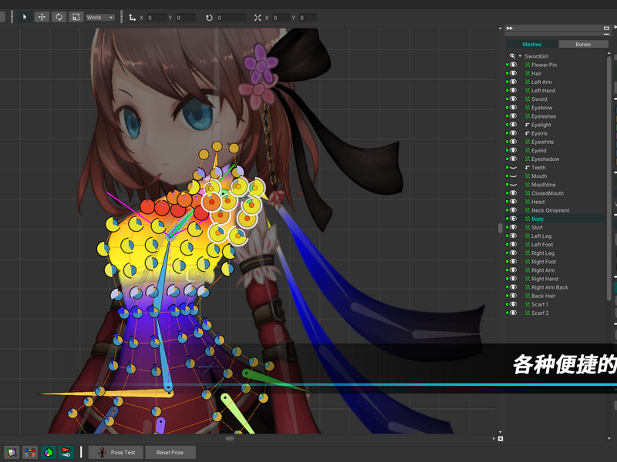Select the Left Hand mesh row
The width and height of the screenshot is (617, 462).
point(556,90)
